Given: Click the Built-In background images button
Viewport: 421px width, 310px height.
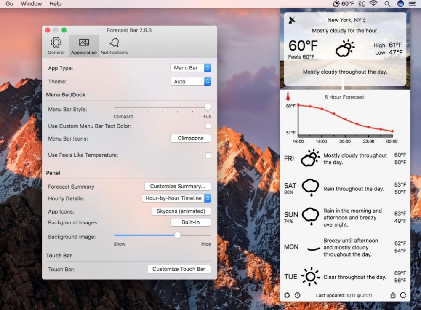Looking at the screenshot, I should (x=191, y=222).
